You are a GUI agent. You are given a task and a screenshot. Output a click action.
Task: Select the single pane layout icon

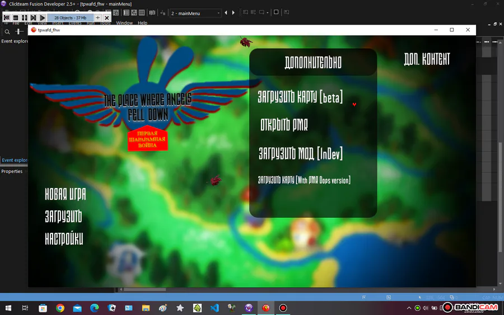[126, 12]
